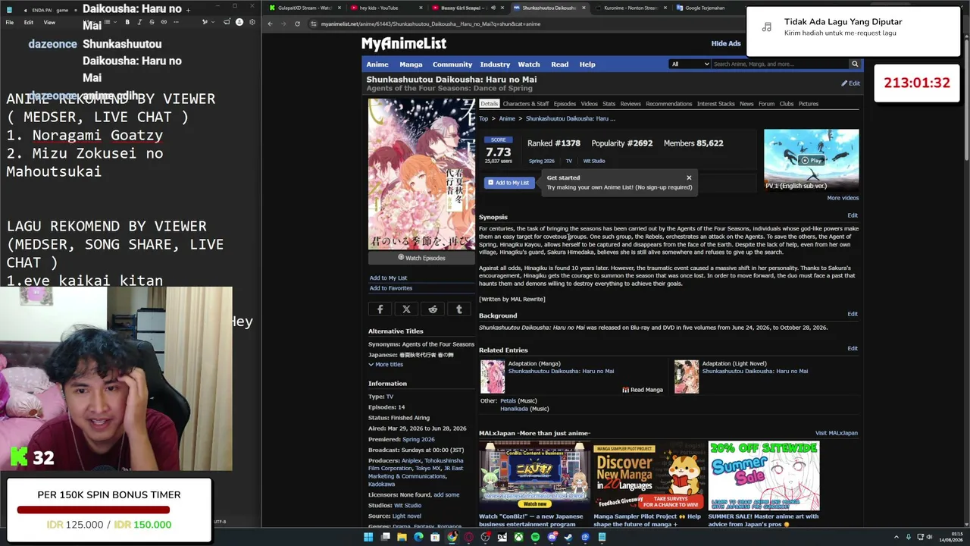970x546 pixels.
Task: Open Spotify from the taskbar
Action: pos(535,537)
